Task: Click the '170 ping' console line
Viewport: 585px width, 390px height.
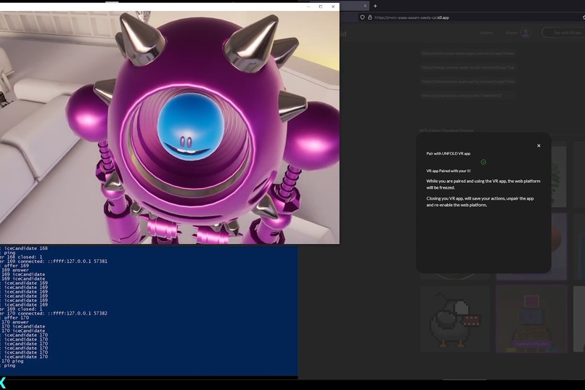Action: click(x=12, y=361)
